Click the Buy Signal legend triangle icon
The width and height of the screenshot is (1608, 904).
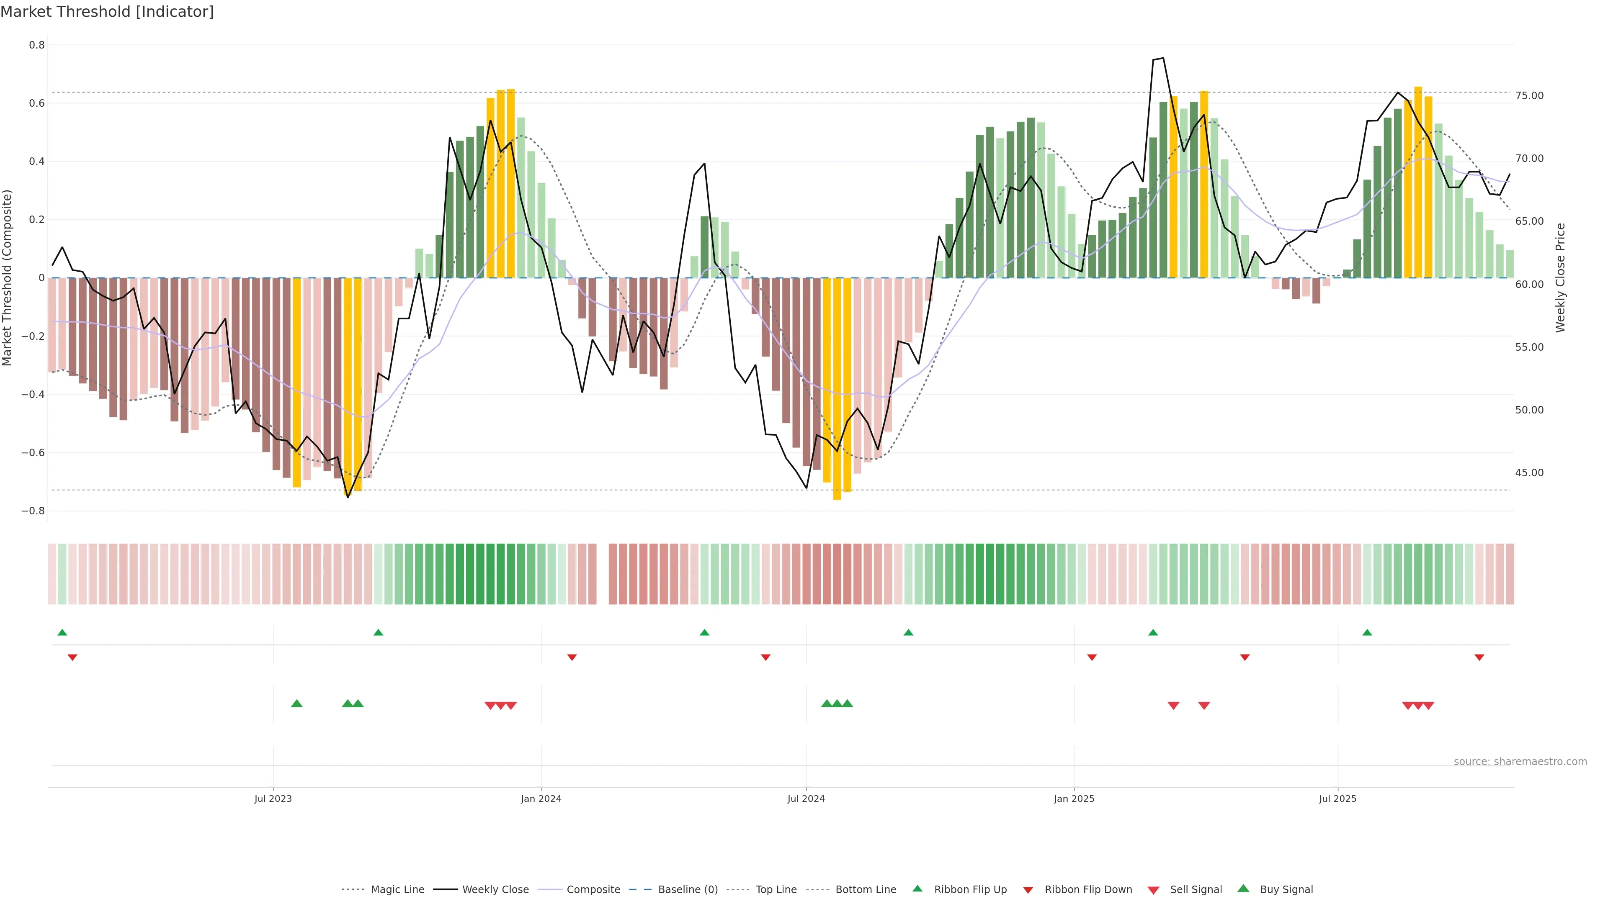[1243, 889]
